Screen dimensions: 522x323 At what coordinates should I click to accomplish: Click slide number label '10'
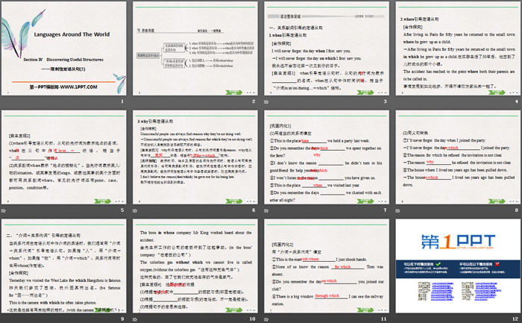pyautogui.click(x=253, y=319)
